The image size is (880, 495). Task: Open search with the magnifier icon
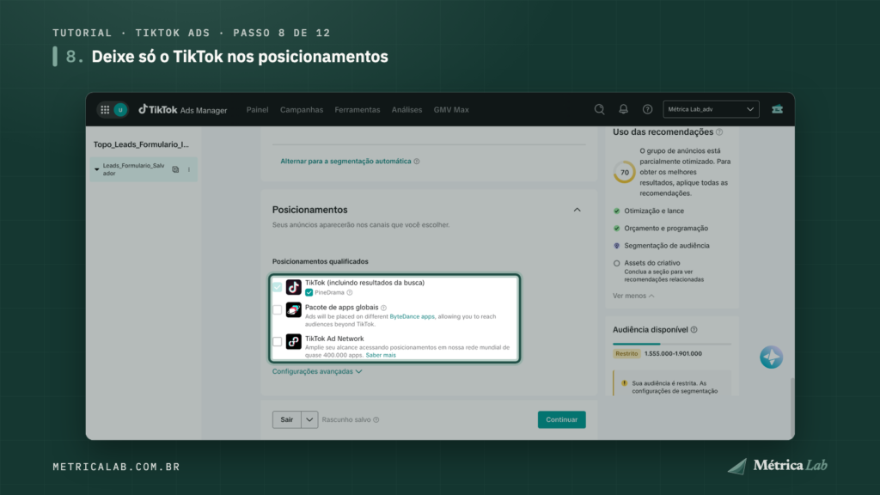click(x=599, y=109)
